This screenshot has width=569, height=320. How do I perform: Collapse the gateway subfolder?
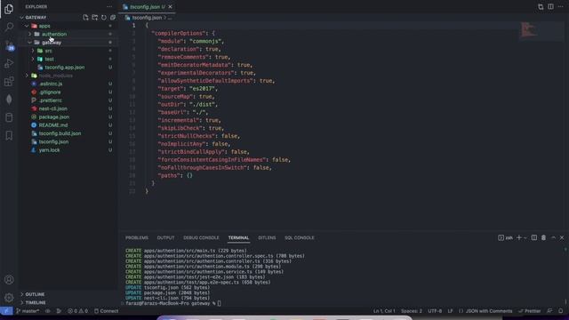coord(52,43)
